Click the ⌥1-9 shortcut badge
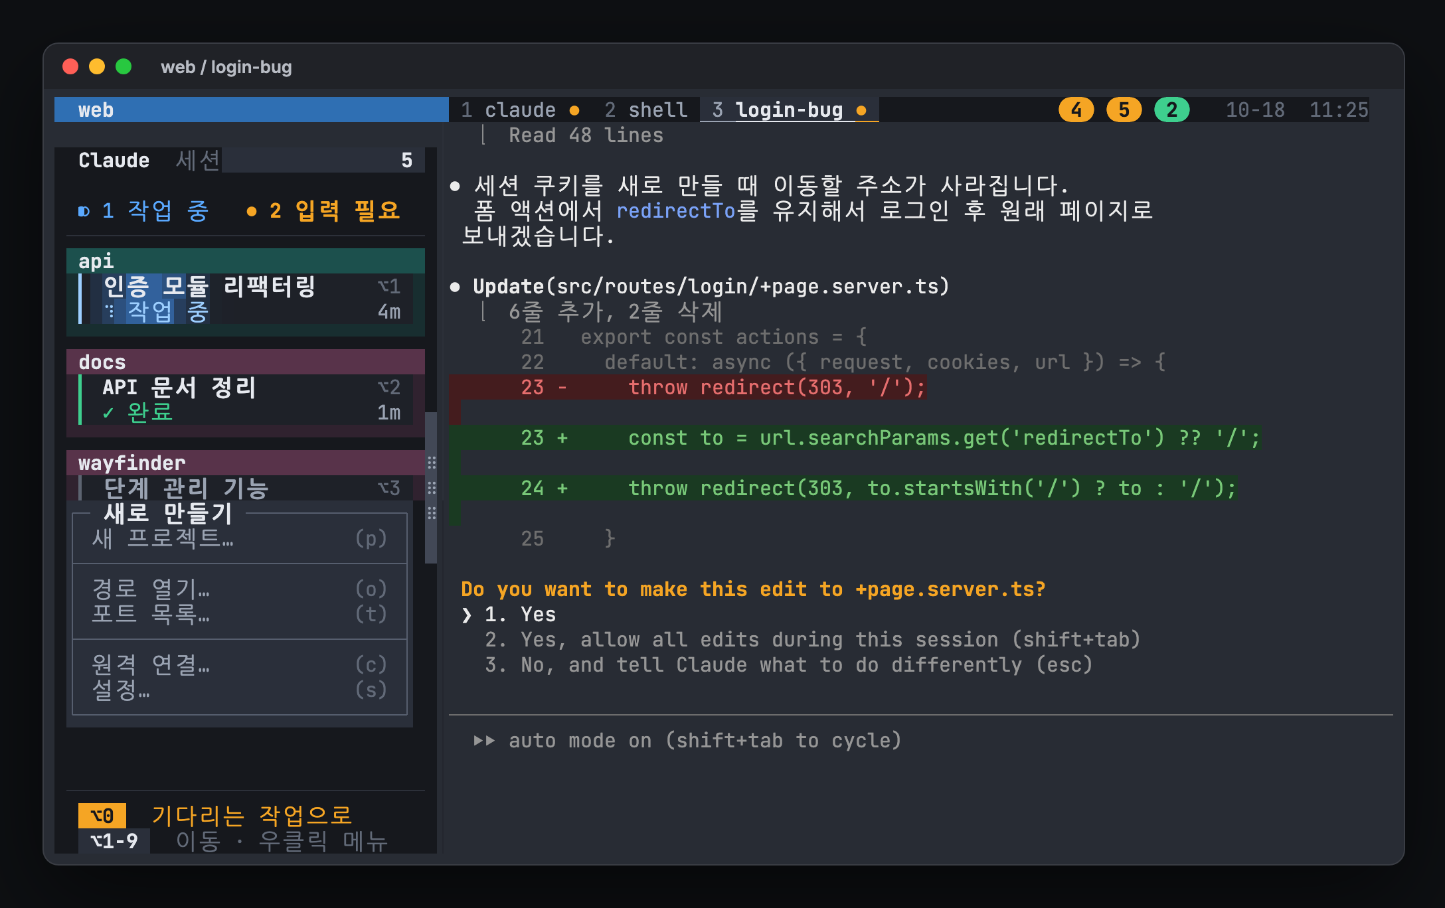This screenshot has width=1445, height=908. [x=114, y=841]
